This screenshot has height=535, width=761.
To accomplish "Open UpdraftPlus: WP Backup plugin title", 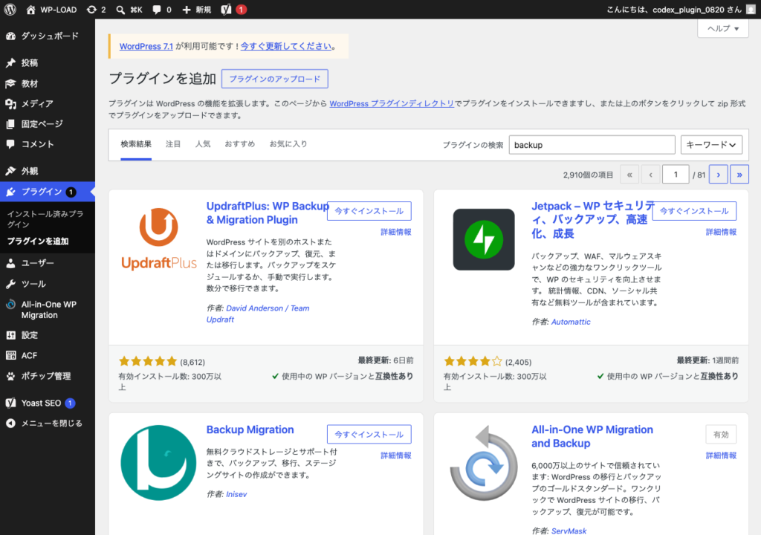I will [268, 213].
